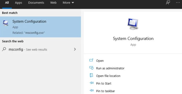
Task: Click the small System Configuration icon in results
Action: click(x=5, y=23)
